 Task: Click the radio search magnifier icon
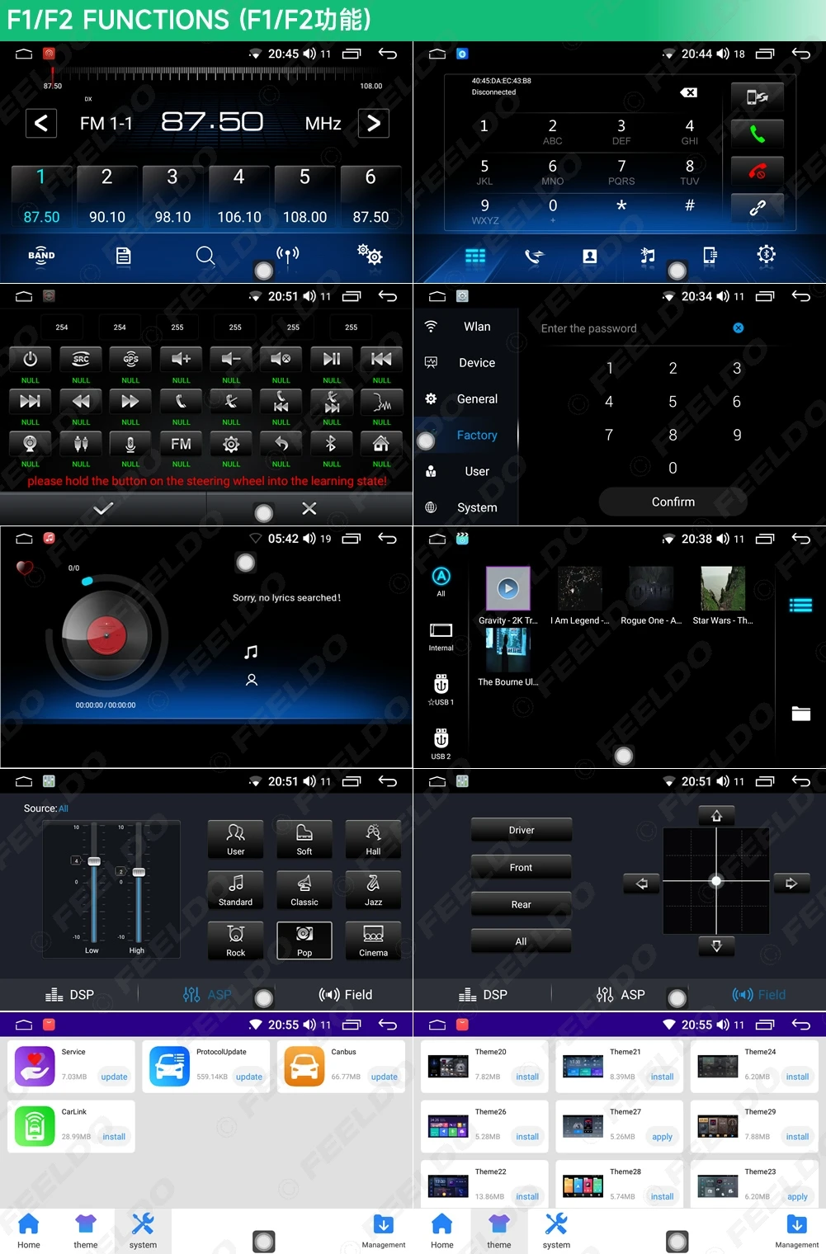(x=205, y=256)
